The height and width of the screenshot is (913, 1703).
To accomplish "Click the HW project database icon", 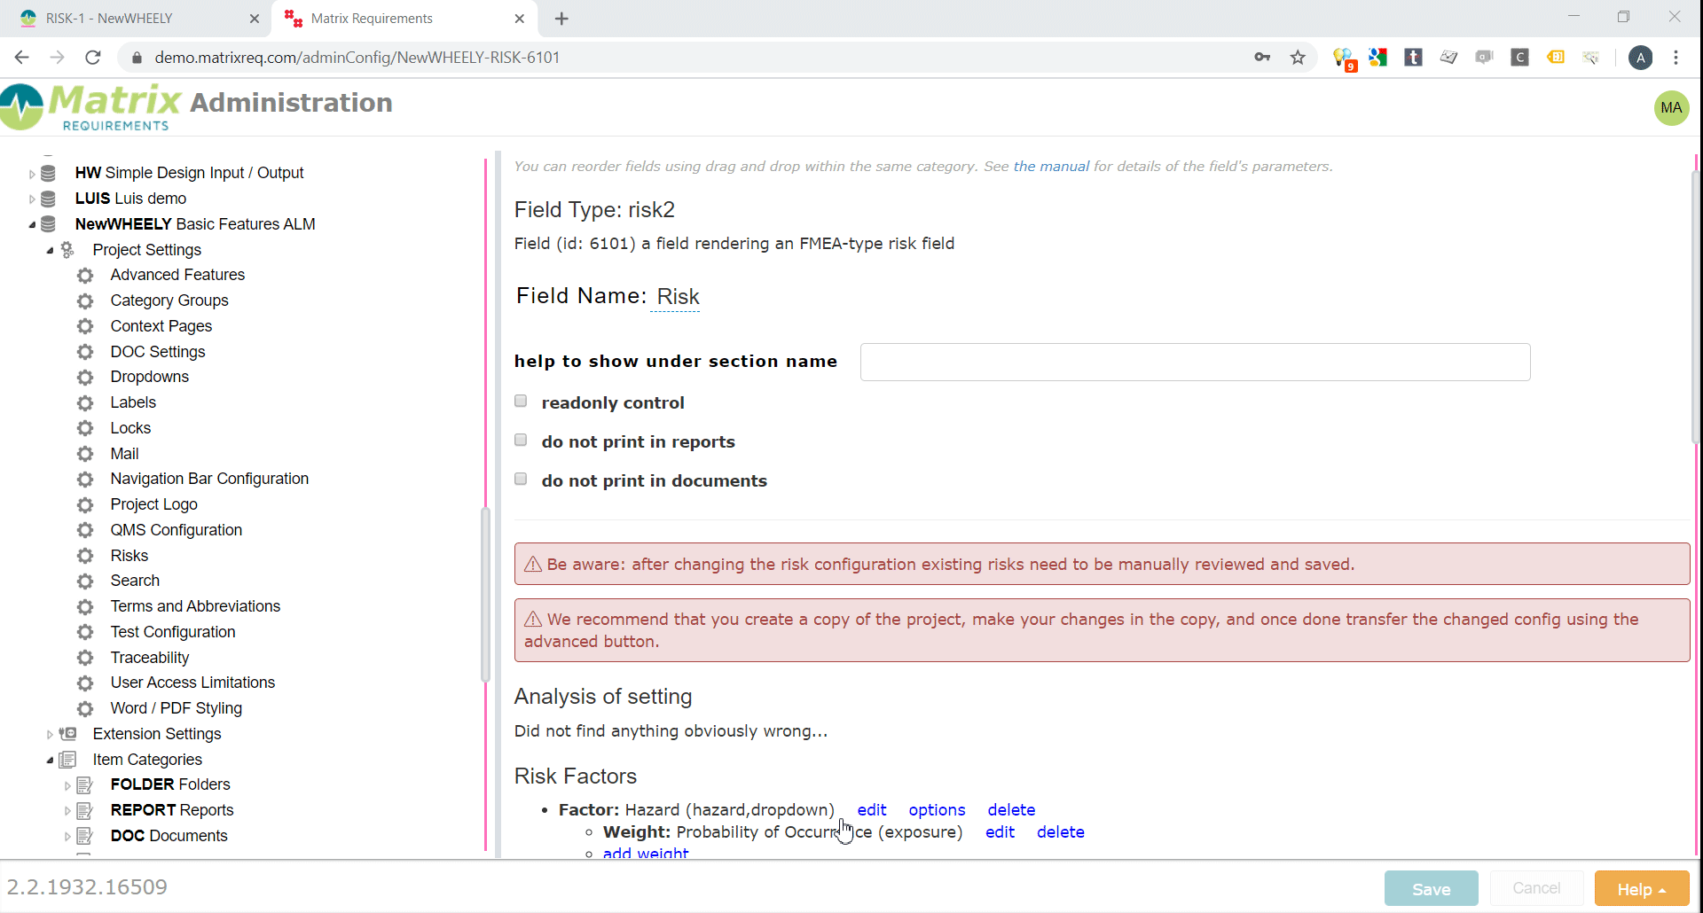I will [49, 173].
